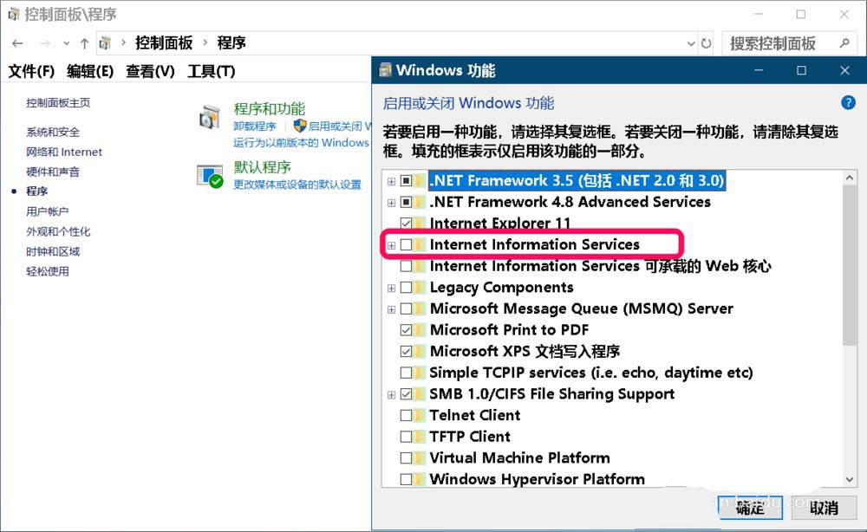Click the up-one-level arrow icon
Image resolution: width=867 pixels, height=532 pixels.
click(x=84, y=42)
